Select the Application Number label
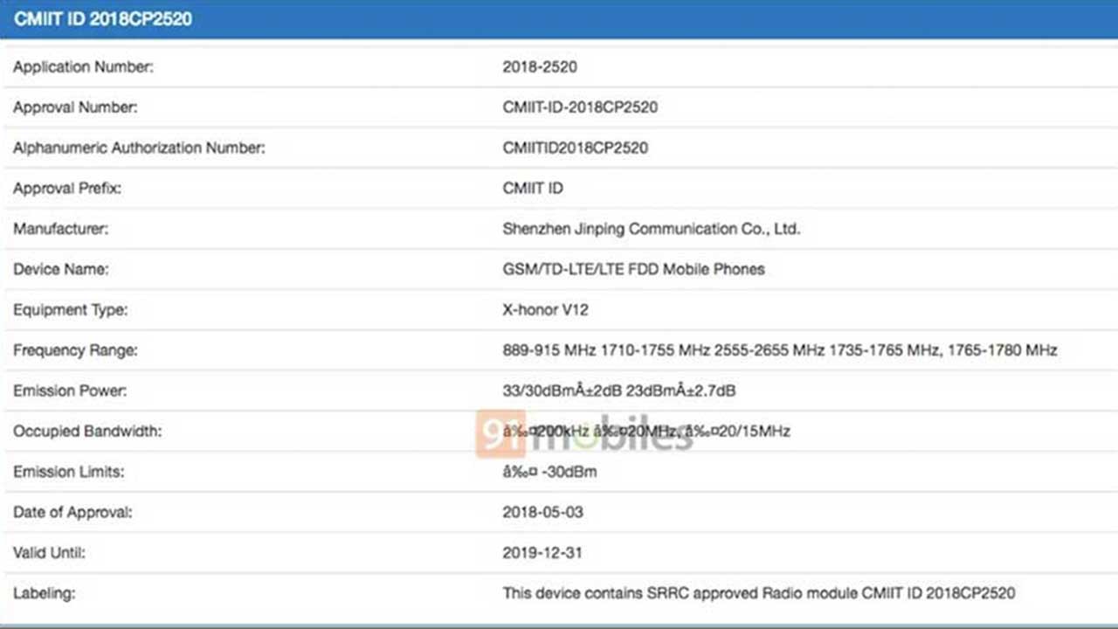This screenshot has width=1118, height=629. pyautogui.click(x=83, y=66)
